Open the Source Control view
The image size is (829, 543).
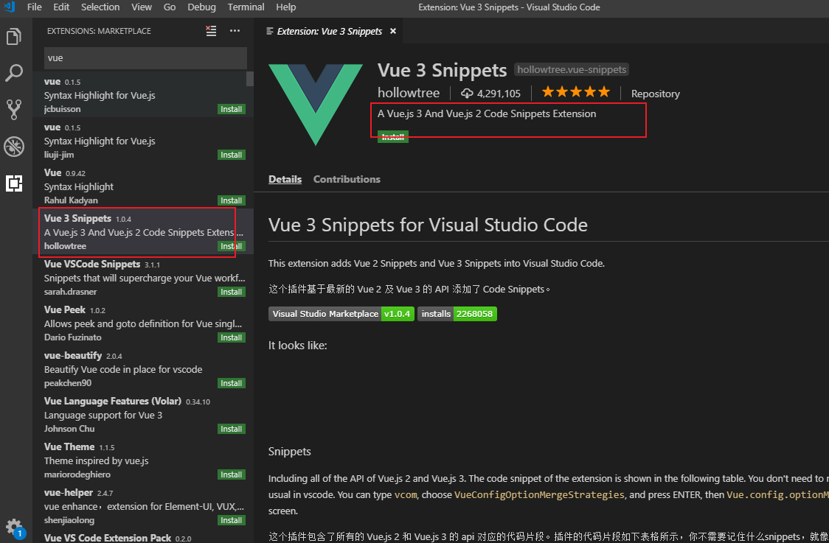click(x=14, y=109)
